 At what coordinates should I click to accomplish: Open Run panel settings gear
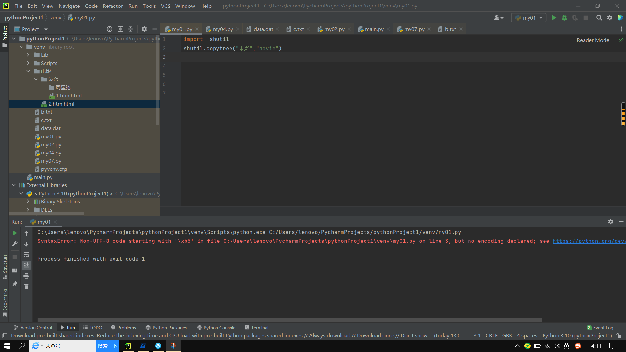611,222
